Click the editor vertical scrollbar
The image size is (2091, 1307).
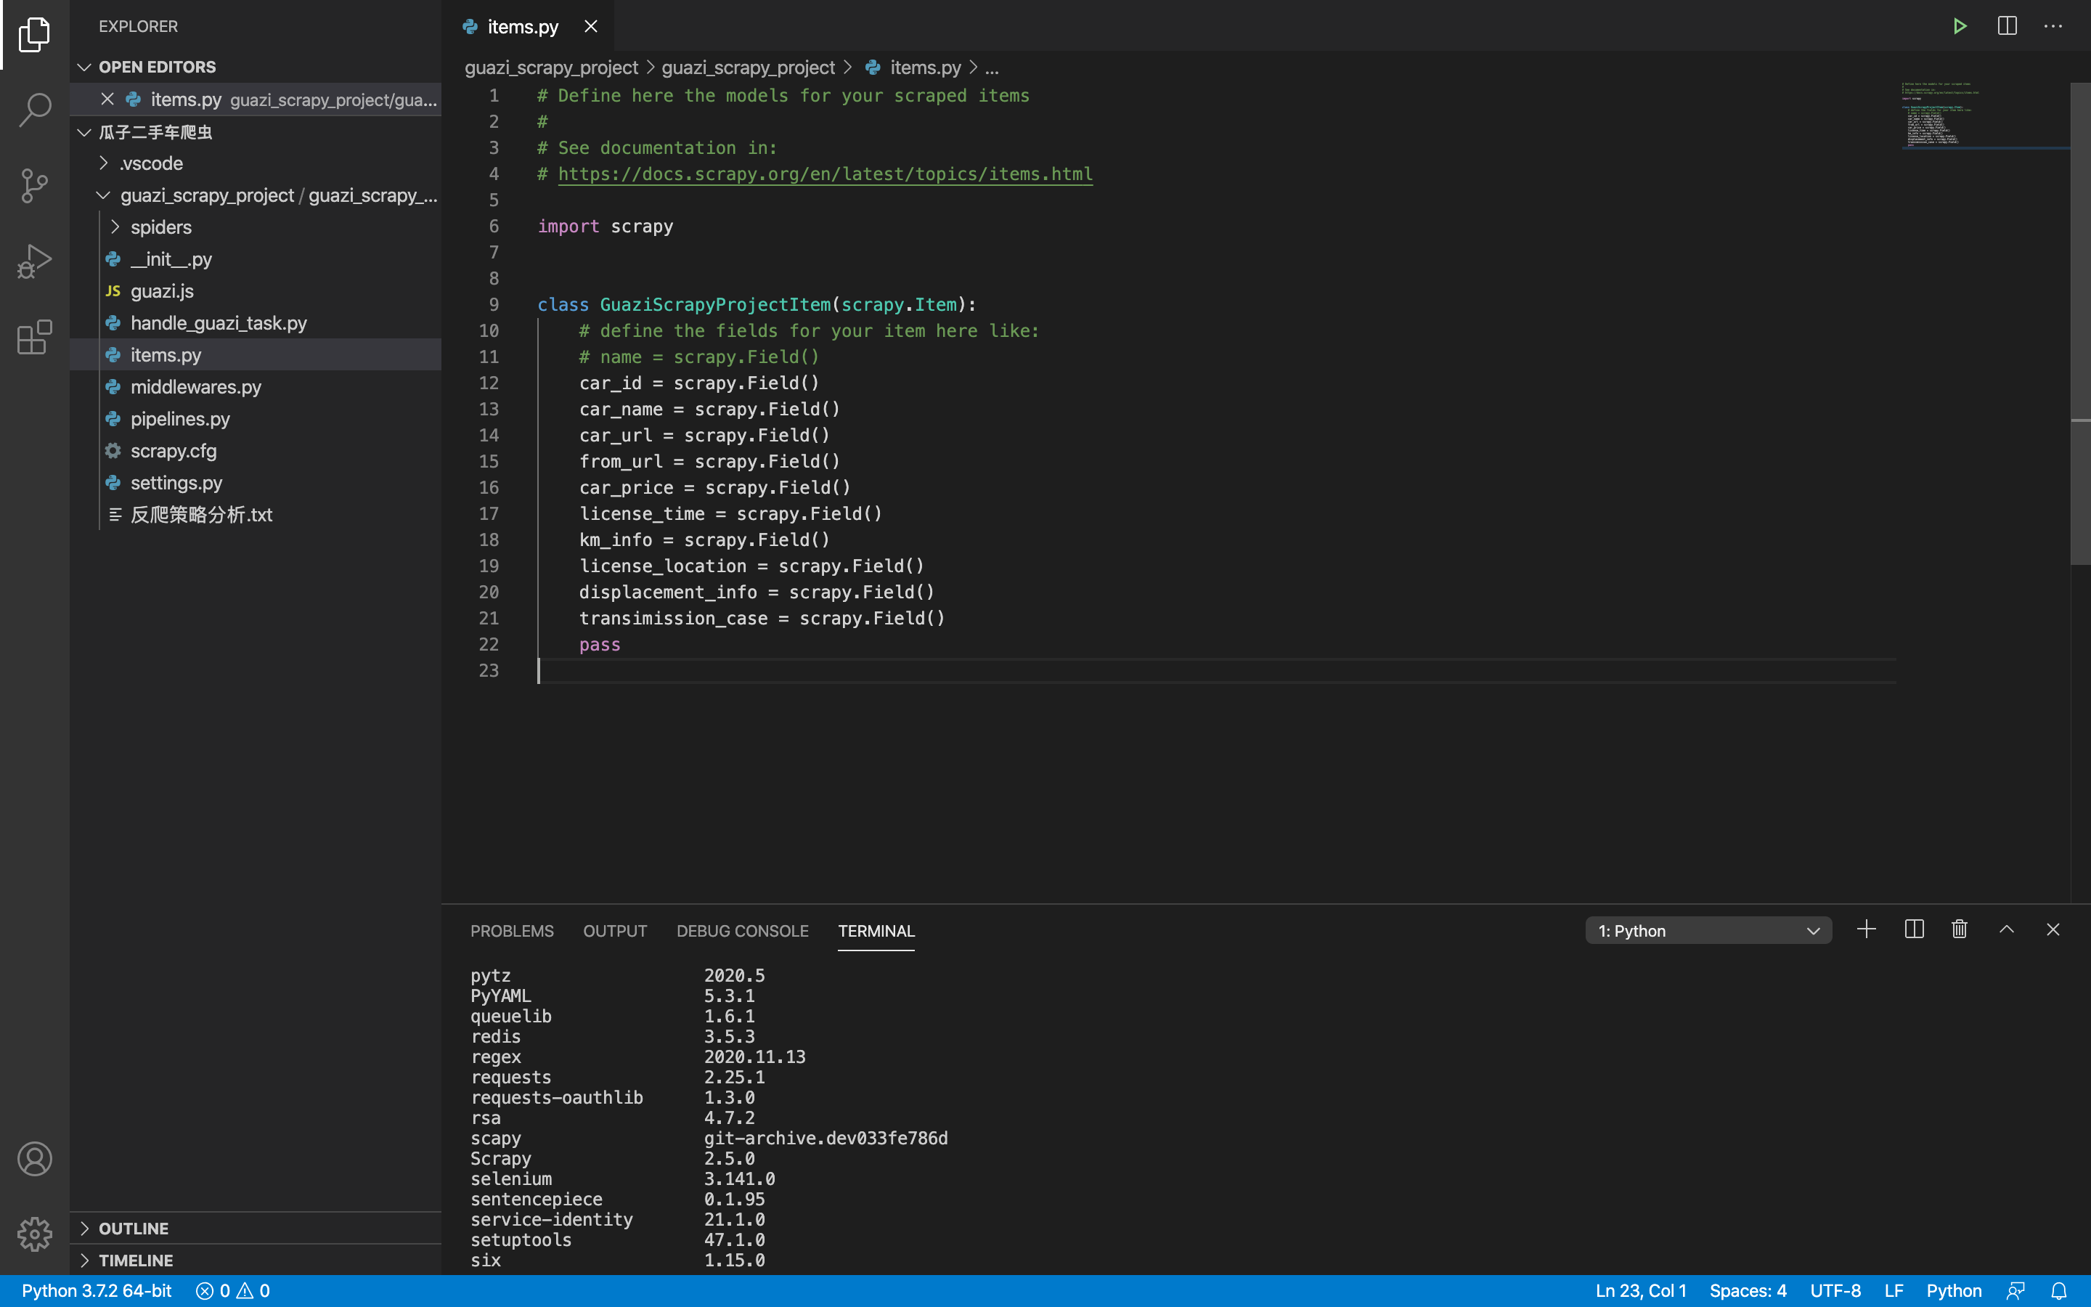pos(2080,324)
